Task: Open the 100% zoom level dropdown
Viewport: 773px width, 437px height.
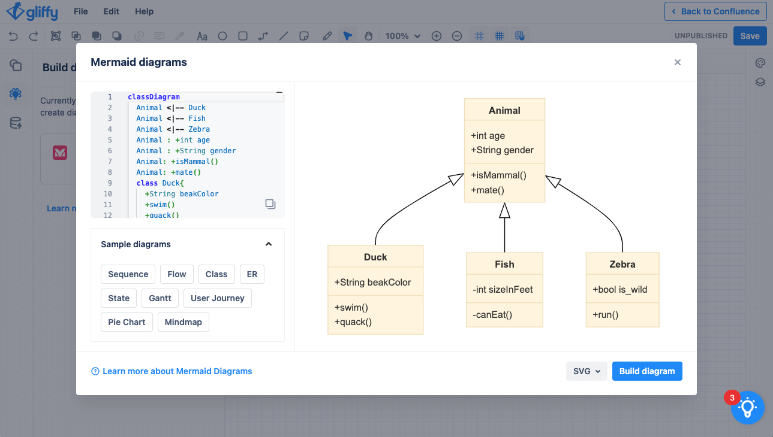Action: (x=402, y=36)
